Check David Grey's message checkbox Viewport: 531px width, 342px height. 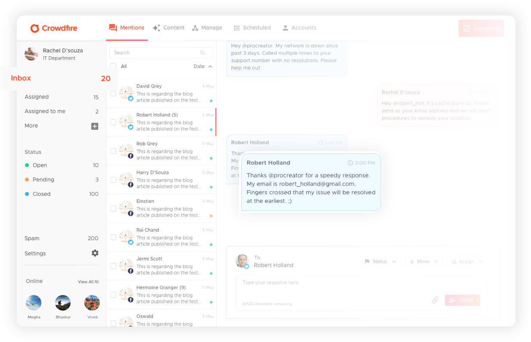[113, 93]
